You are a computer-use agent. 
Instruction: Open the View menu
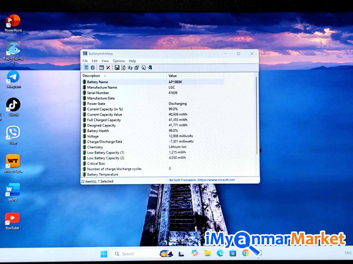coord(105,61)
